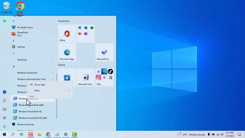The height and width of the screenshot is (138, 245).
Task: Open the Microsoft Edge tile
Action: 67,53
